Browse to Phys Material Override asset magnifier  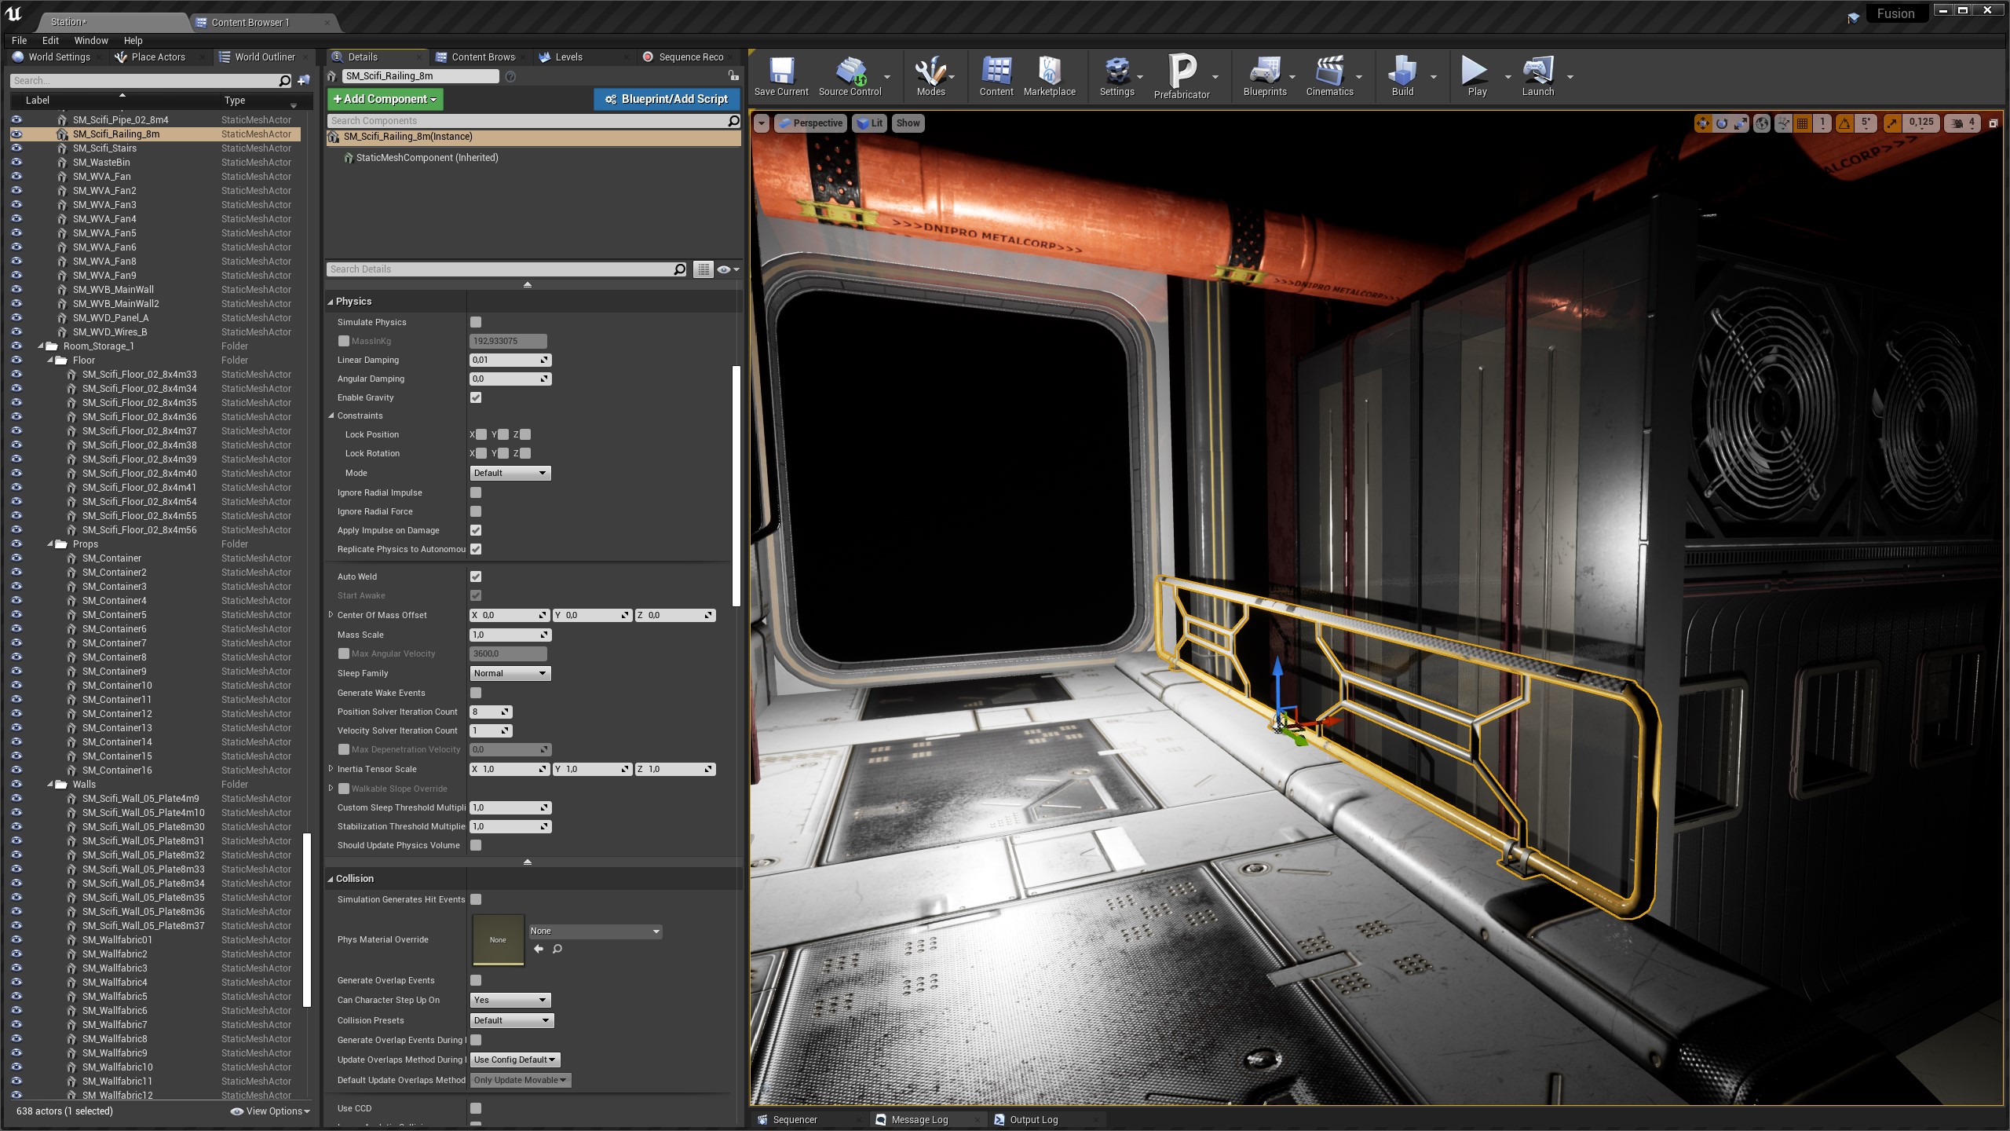557,949
